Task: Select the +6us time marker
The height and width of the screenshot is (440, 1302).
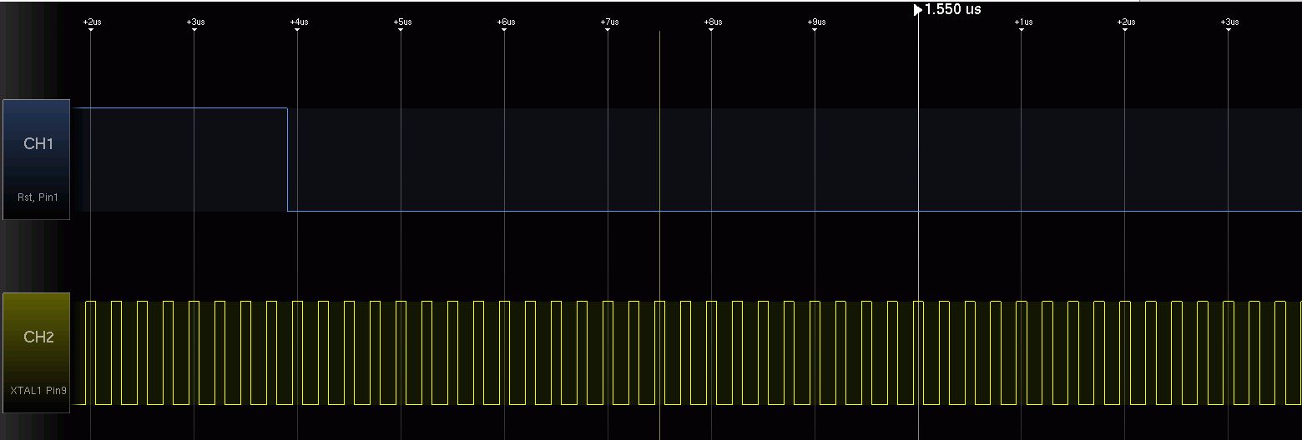Action: click(x=505, y=22)
